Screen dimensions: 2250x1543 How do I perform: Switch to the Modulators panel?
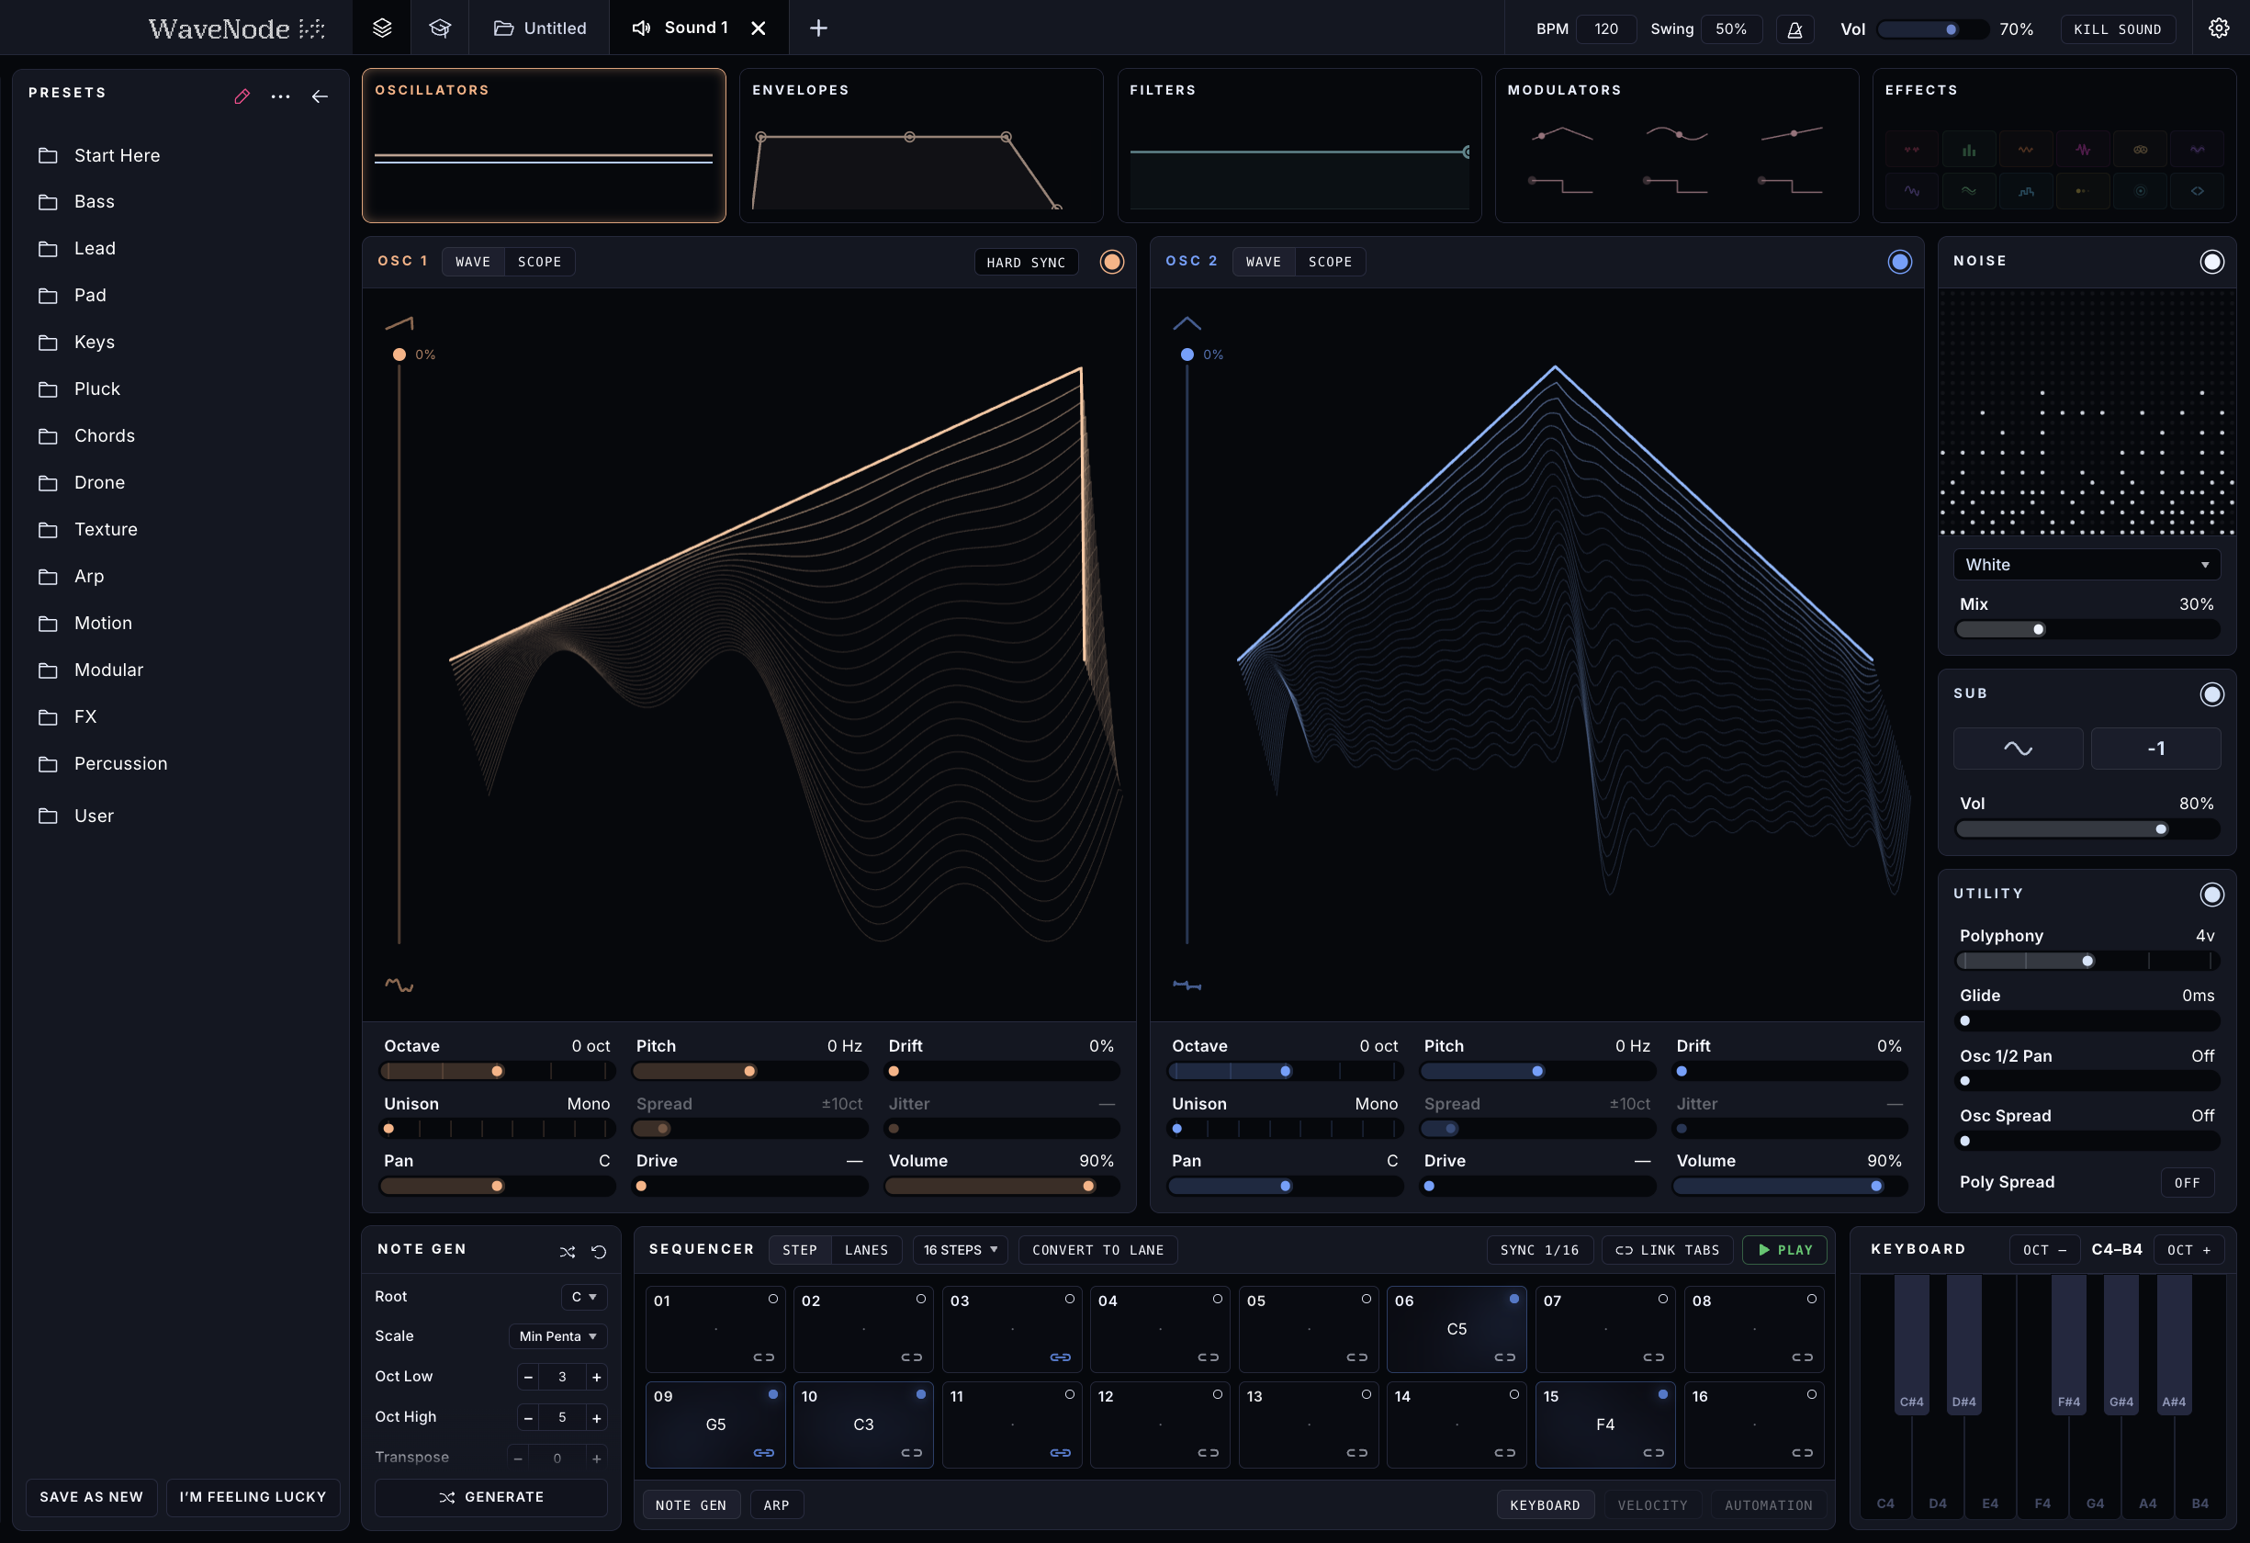click(1677, 145)
